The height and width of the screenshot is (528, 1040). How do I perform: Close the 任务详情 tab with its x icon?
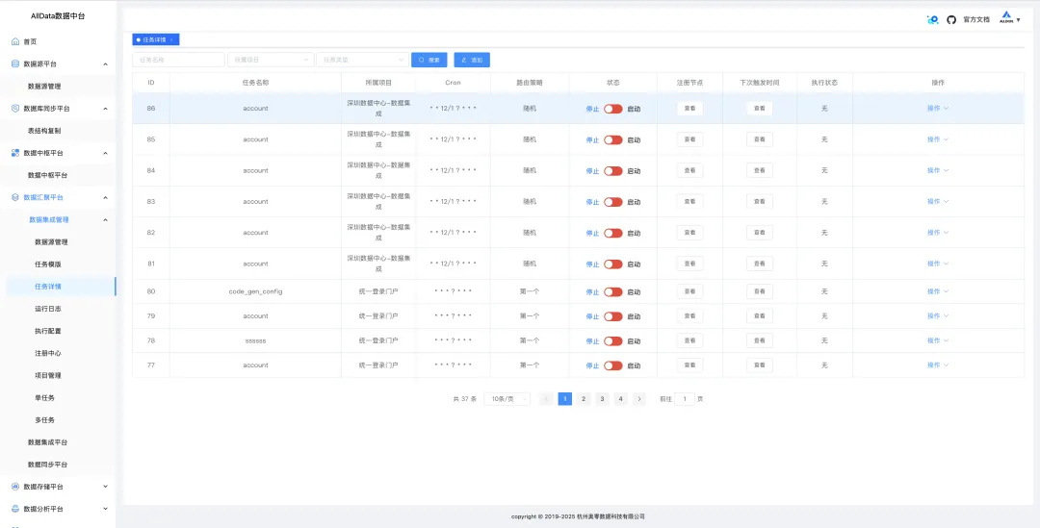(x=171, y=39)
